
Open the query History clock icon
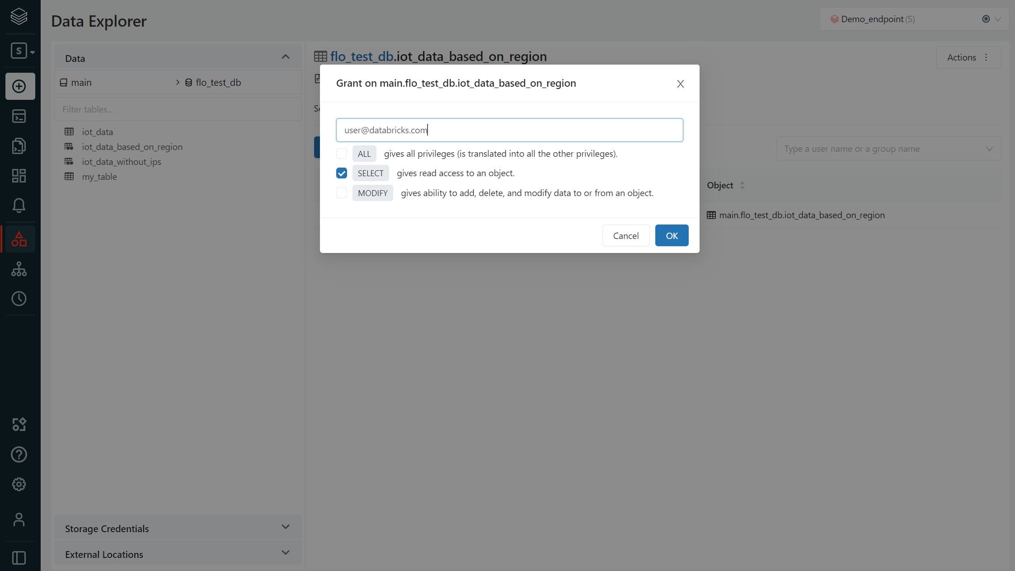(x=19, y=299)
